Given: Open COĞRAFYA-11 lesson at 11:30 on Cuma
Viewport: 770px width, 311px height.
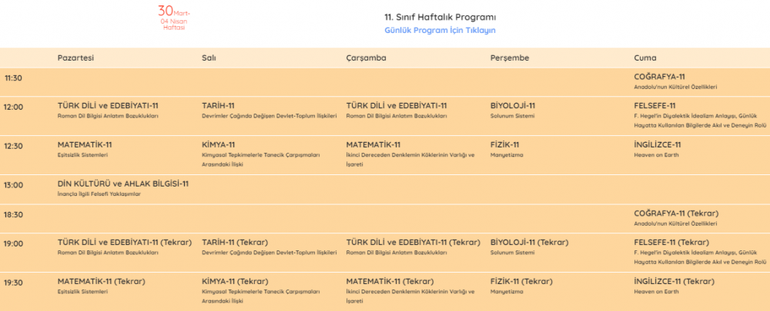Looking at the screenshot, I should click(659, 77).
